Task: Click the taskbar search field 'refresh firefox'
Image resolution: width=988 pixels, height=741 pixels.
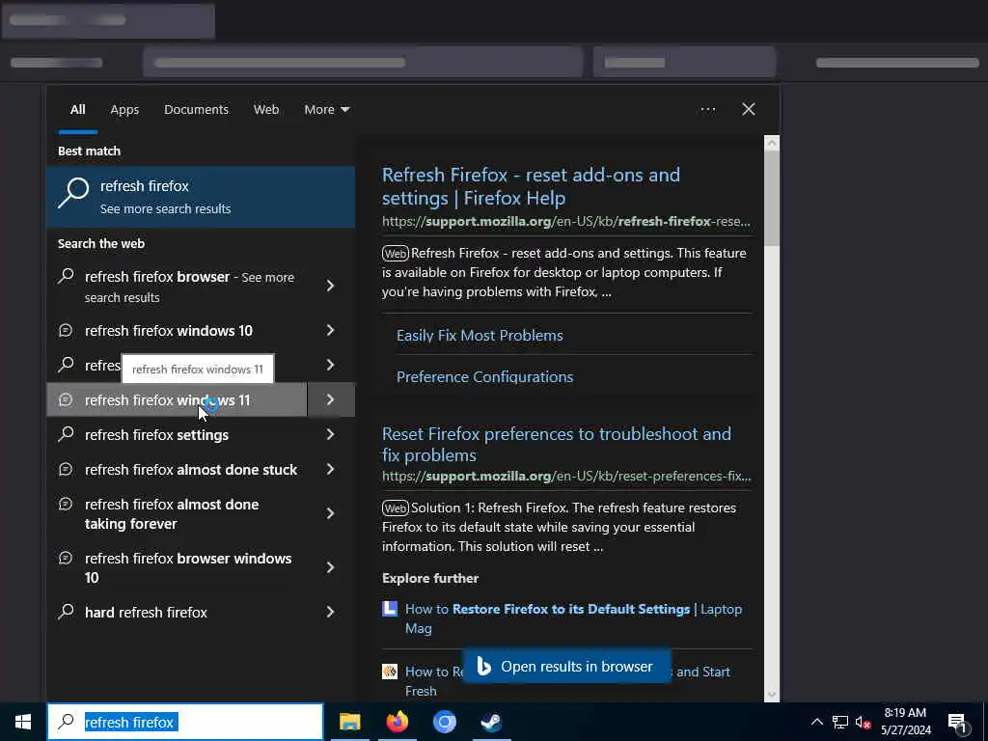Action: [185, 722]
